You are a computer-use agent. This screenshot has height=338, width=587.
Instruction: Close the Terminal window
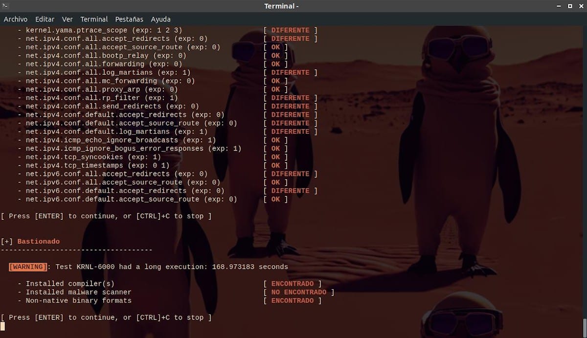580,6
